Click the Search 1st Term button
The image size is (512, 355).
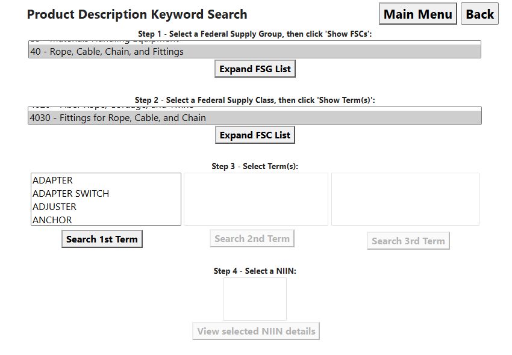point(102,239)
